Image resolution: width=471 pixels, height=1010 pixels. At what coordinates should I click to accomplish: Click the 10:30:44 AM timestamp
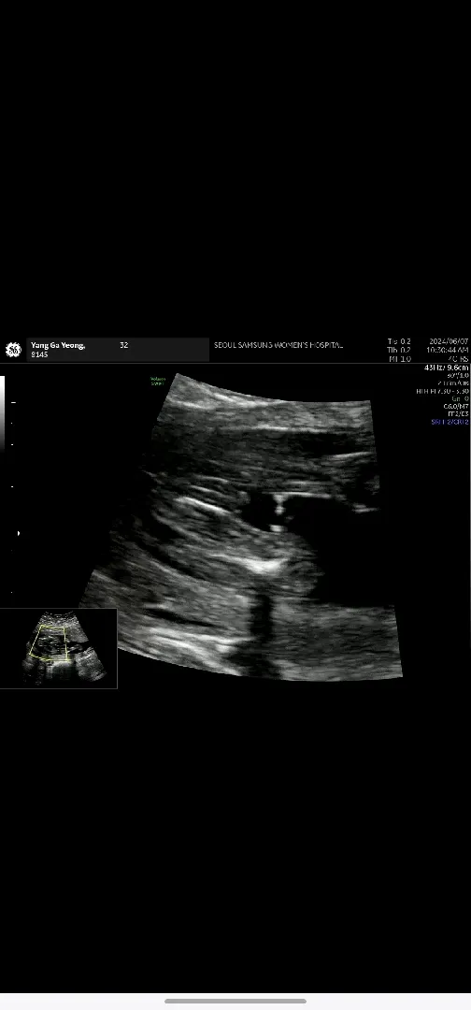point(448,350)
